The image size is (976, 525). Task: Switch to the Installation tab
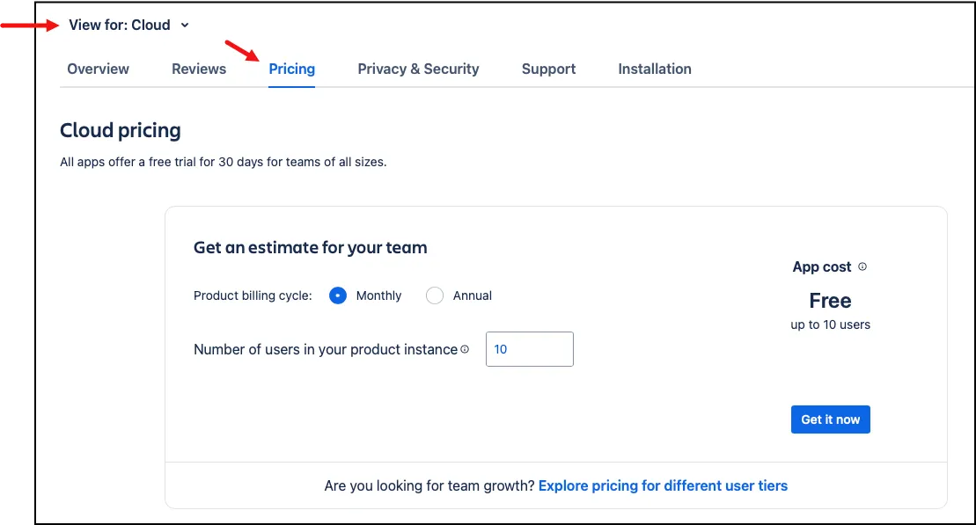coord(655,69)
